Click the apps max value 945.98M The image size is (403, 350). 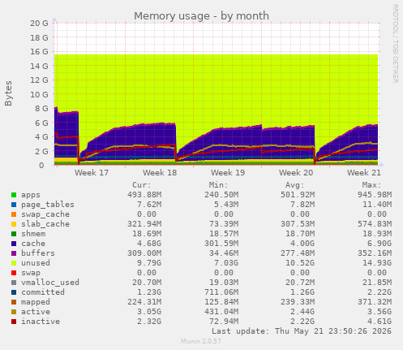click(375, 195)
